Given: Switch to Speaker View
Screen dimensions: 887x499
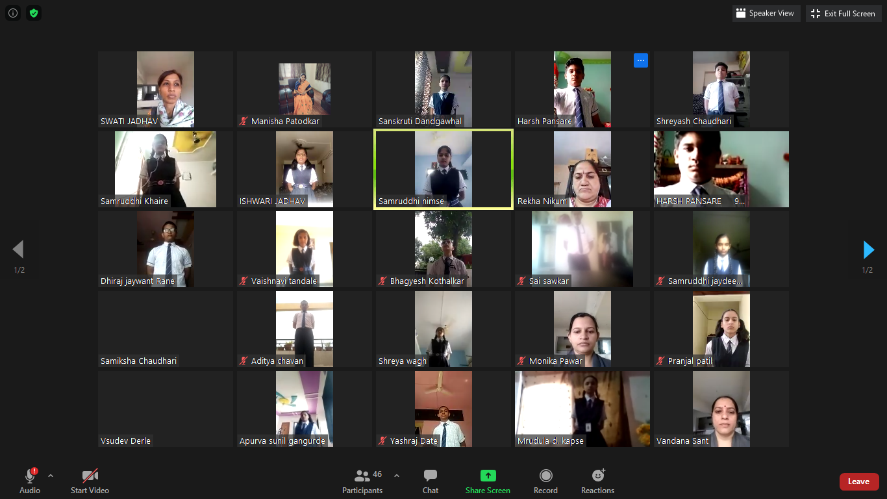Looking at the screenshot, I should [766, 14].
